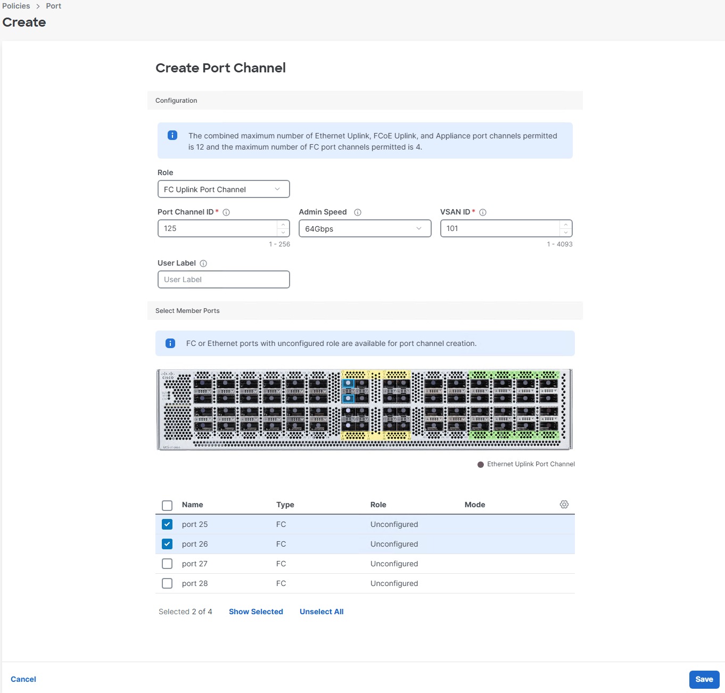Click Unselect All link
Viewport: 725px width, 693px height.
click(x=322, y=612)
